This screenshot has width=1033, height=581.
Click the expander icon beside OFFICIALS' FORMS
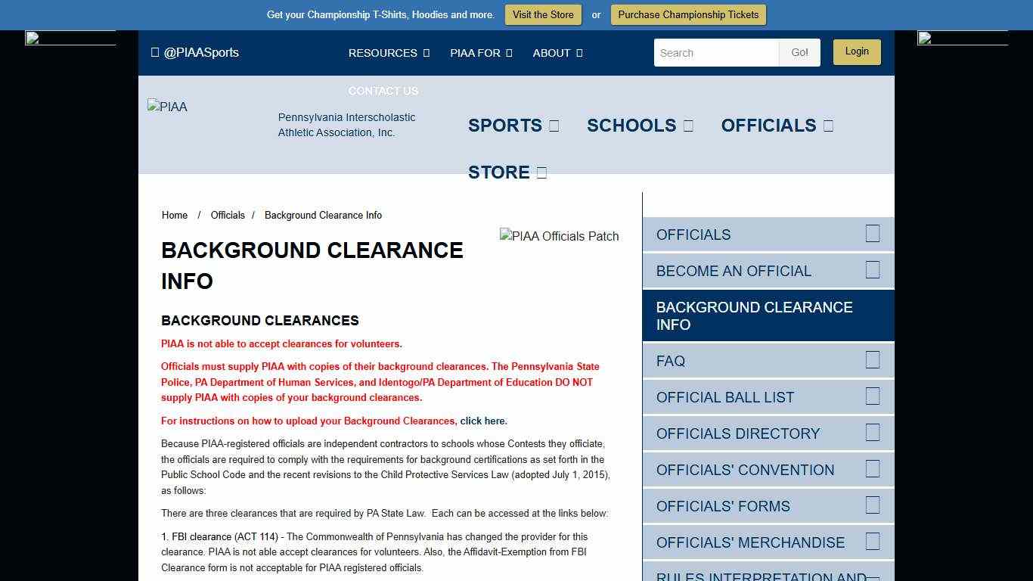(x=872, y=505)
